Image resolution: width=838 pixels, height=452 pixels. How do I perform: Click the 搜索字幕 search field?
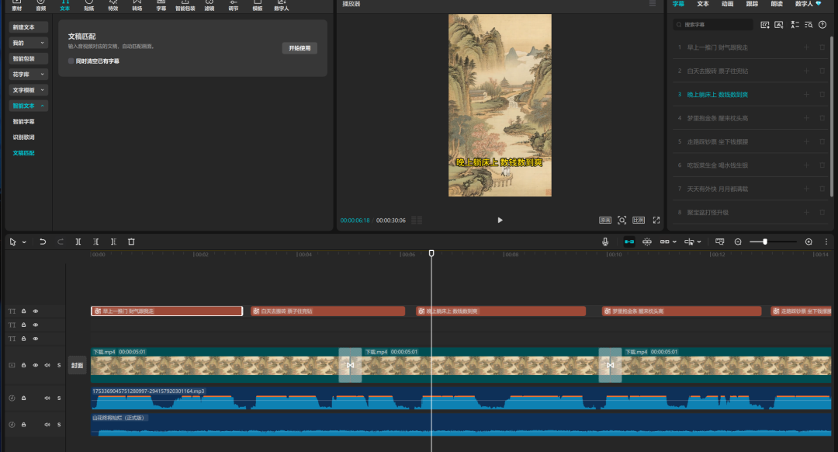click(713, 25)
